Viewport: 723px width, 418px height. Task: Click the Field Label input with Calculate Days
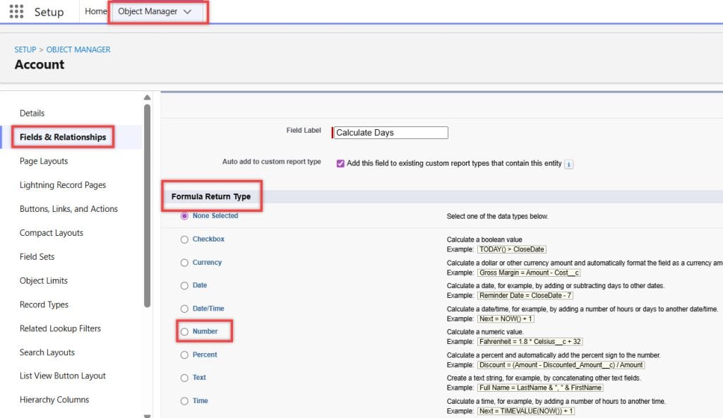point(390,133)
